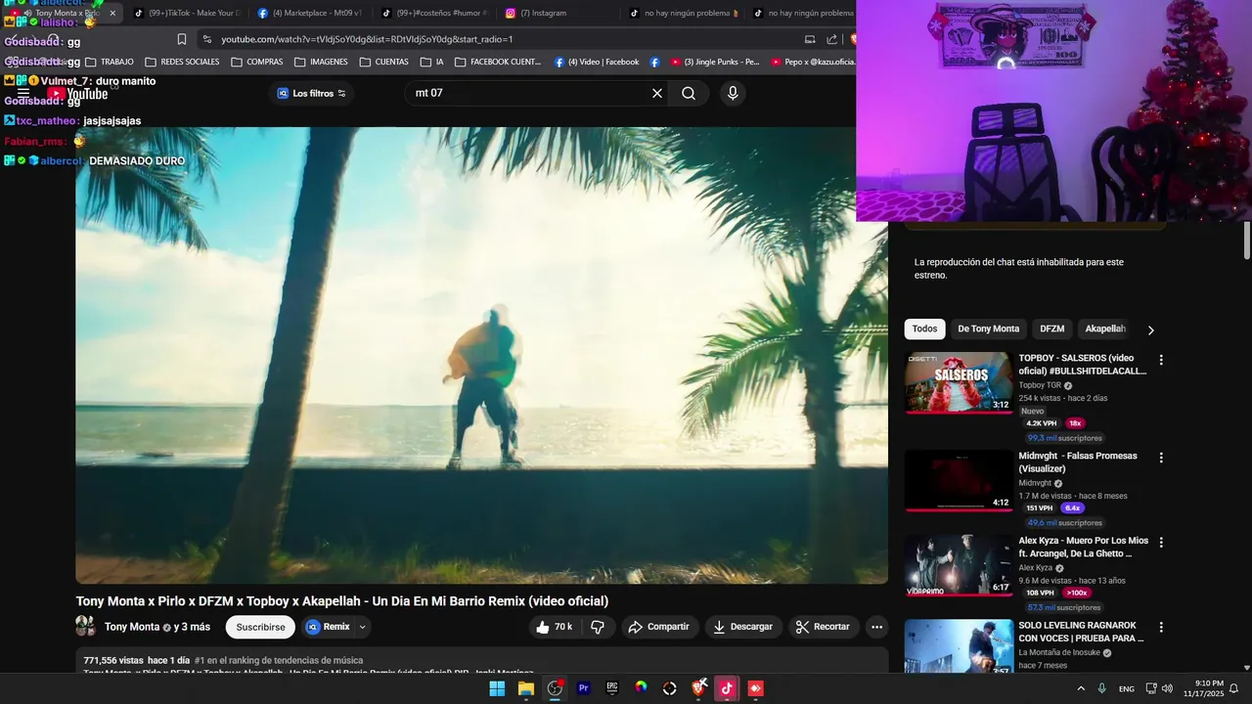1252x704 pixels.
Task: Open menu for Alex Kyza video
Action: pyautogui.click(x=1161, y=542)
